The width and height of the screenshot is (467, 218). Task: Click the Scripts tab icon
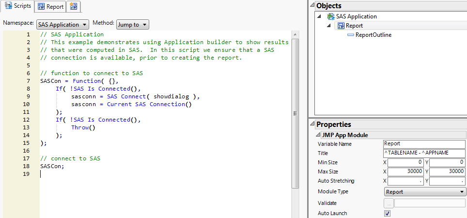8,6
